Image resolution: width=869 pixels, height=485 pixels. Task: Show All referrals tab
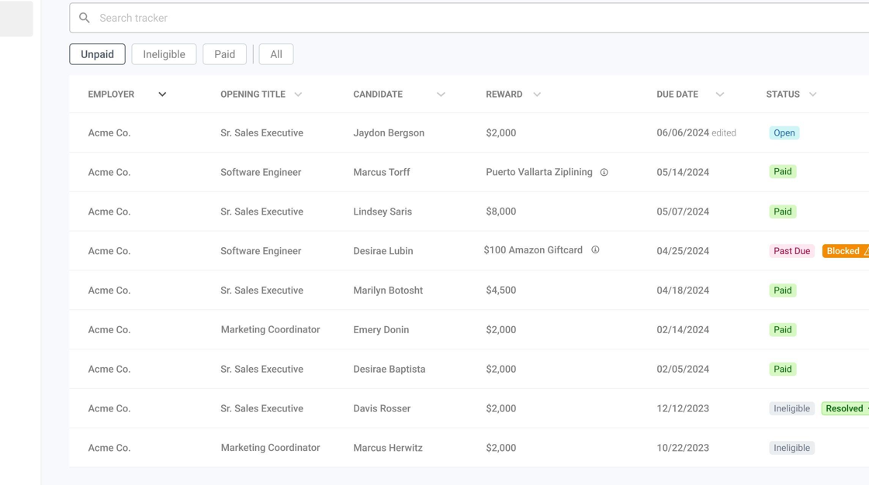[x=276, y=54]
